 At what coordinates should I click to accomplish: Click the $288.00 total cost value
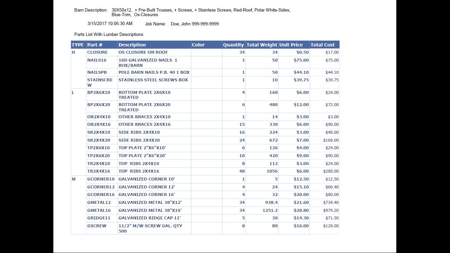point(331,171)
